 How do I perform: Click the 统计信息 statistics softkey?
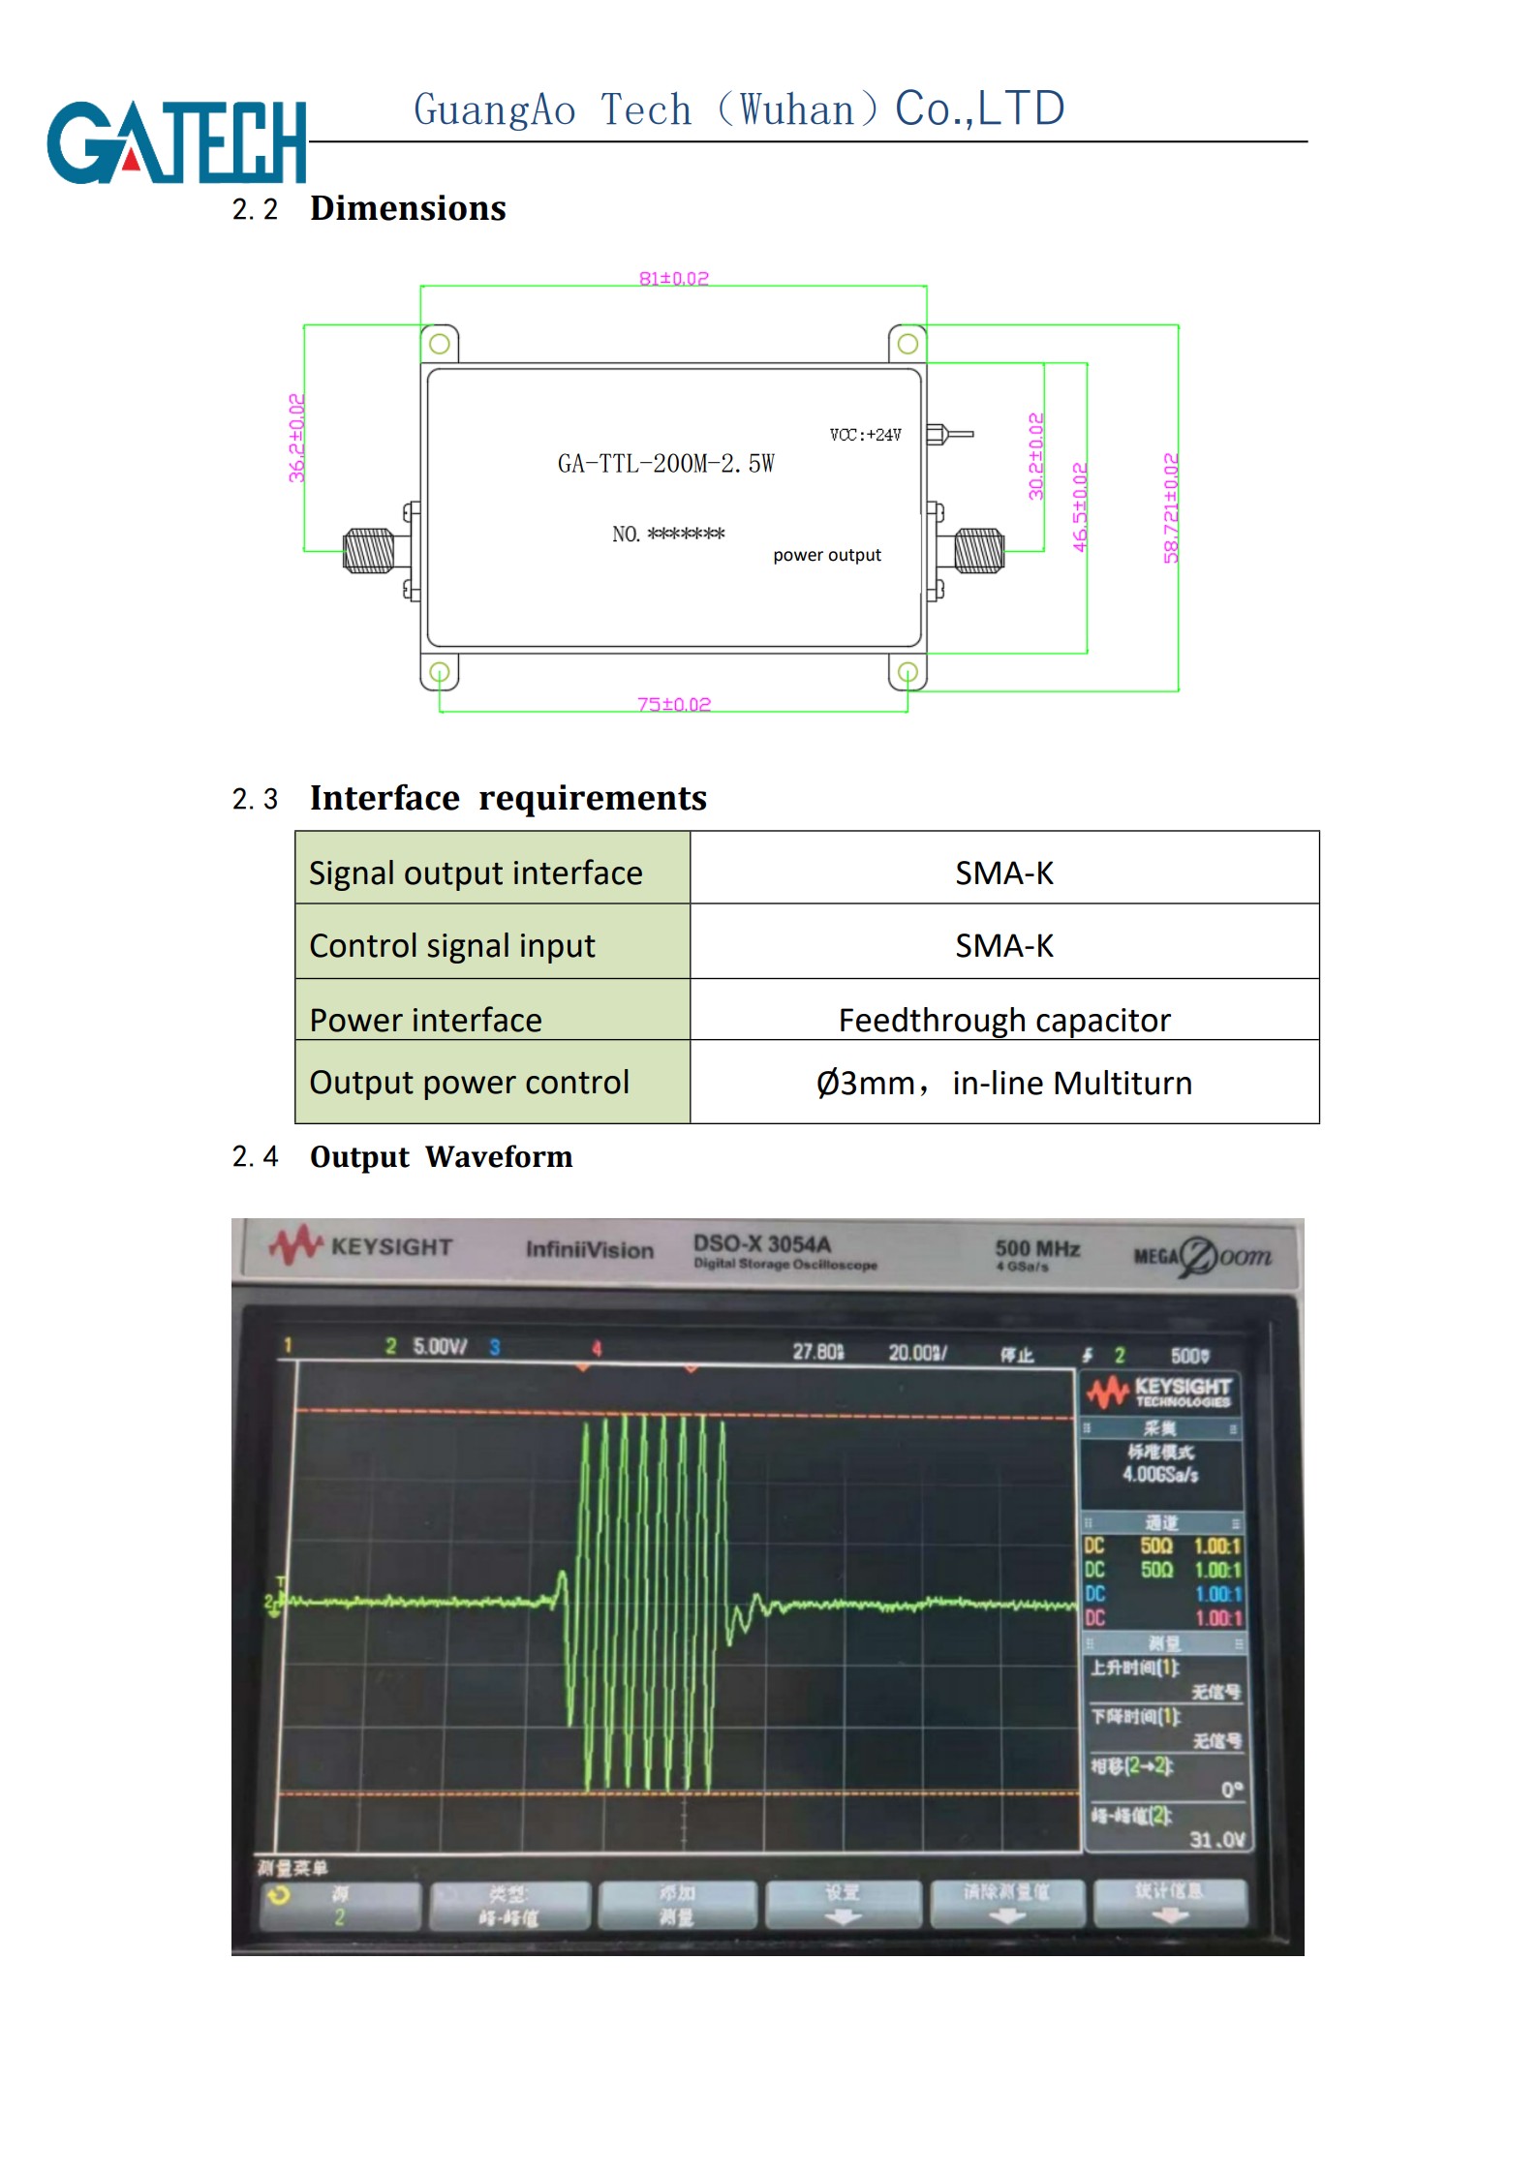[1170, 1903]
